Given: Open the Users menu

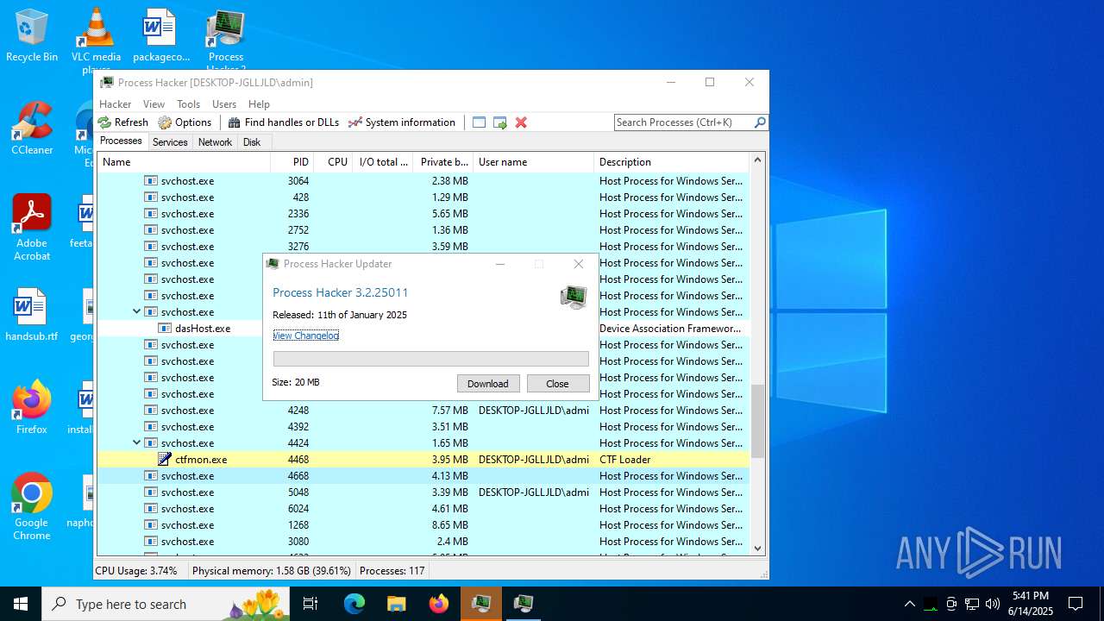Looking at the screenshot, I should (224, 104).
